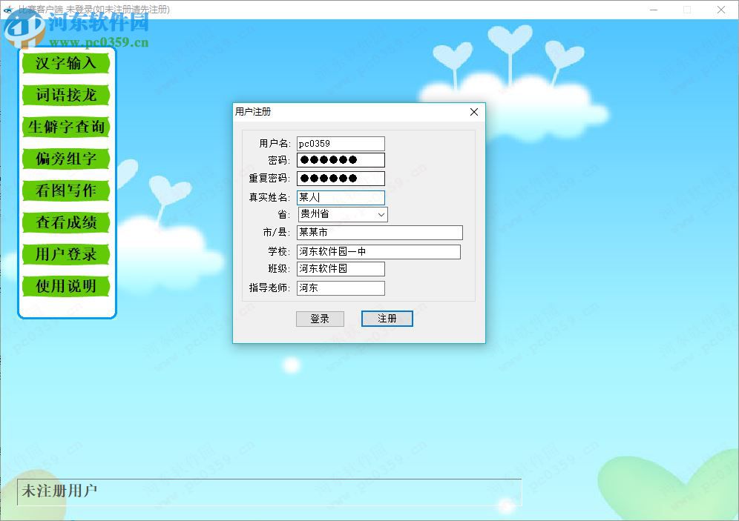This screenshot has width=739, height=521.
Task: Click 查看成绩 sidebar button
Action: coord(66,222)
